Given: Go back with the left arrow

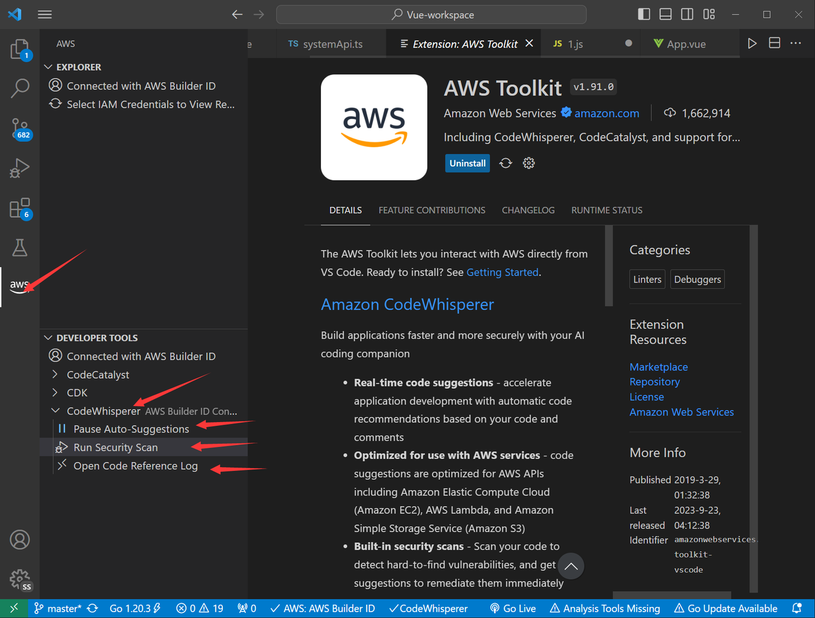Looking at the screenshot, I should coord(237,14).
